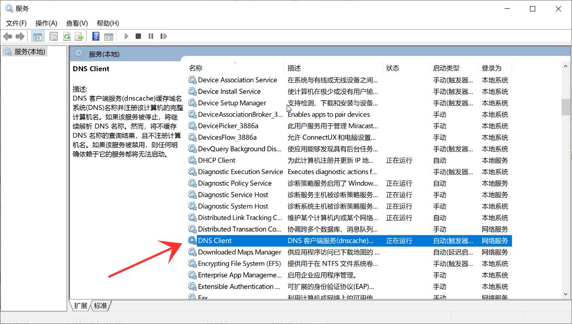Refresh the services list
The width and height of the screenshot is (572, 324).
pos(67,36)
